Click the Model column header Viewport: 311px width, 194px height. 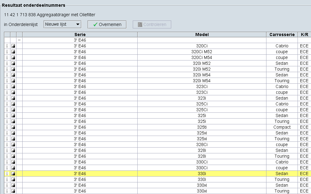(202, 35)
